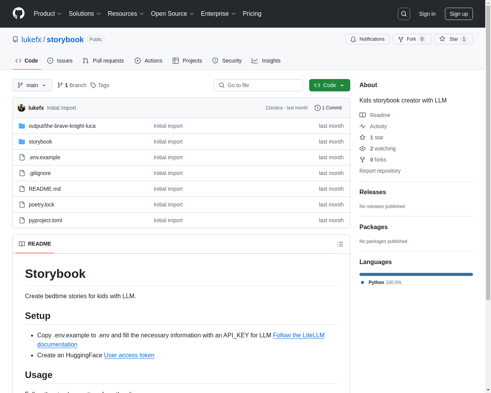This screenshot has width=491, height=393.
Task: Star the storybook repository
Action: [453, 39]
